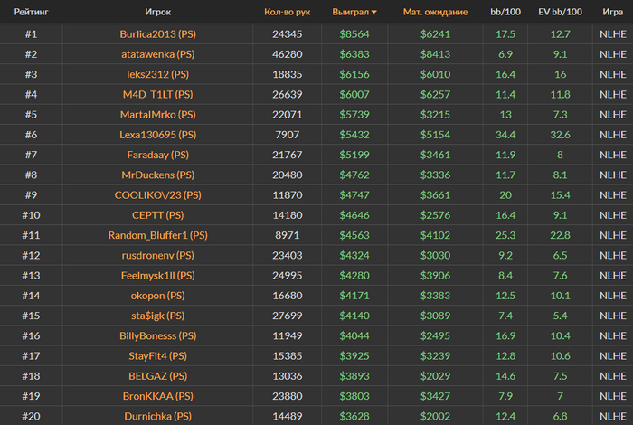Screen dimensions: 633x425
Task: View M4D_T1LT (PS) player stats
Action: point(158,94)
